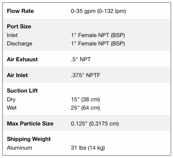Image resolution: width=173 pixels, height=158 pixels.
Task: Click the Port Size heading
Action: tap(19, 26)
